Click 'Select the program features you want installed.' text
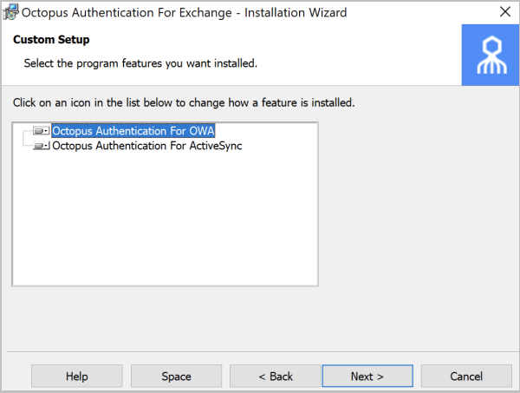The width and height of the screenshot is (520, 393). 140,63
